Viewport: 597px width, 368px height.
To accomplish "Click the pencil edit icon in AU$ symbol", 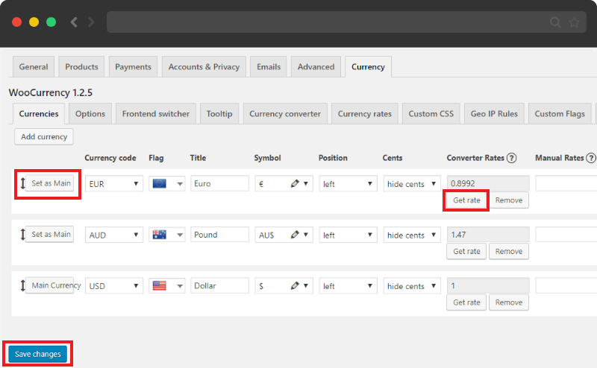I will coord(295,235).
